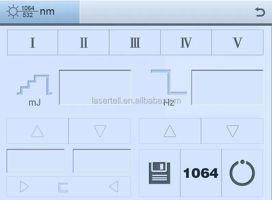Toggle the 1064 wavelength button
Viewport: 272px width, 200px height.
[201, 173]
